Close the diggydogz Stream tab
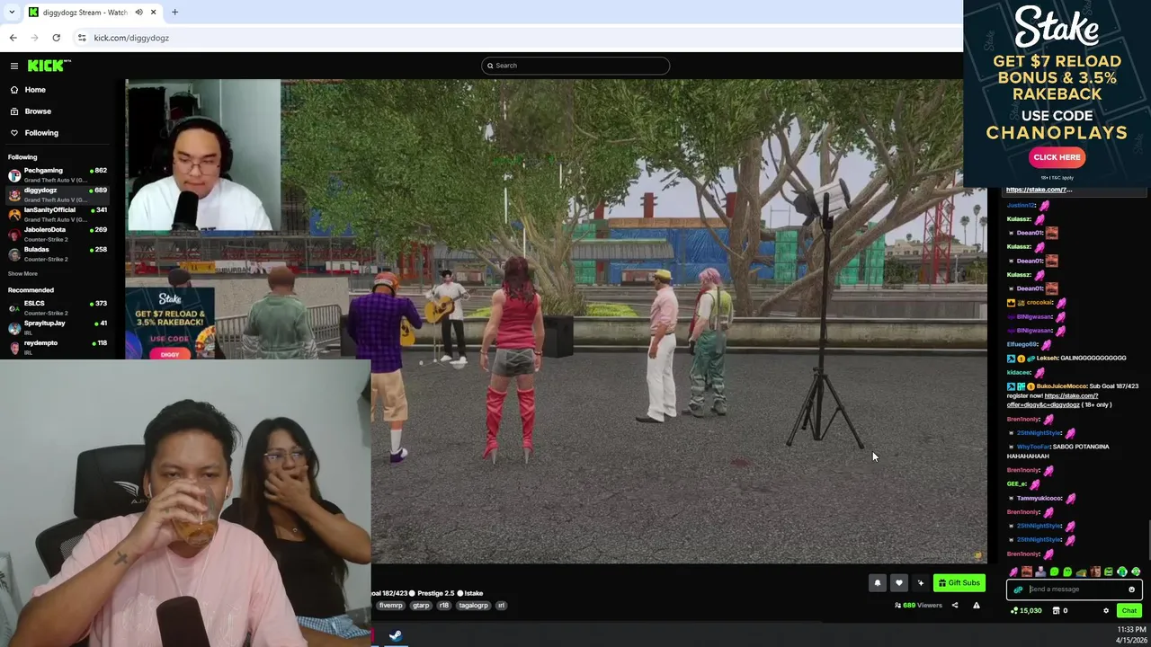 point(154,13)
